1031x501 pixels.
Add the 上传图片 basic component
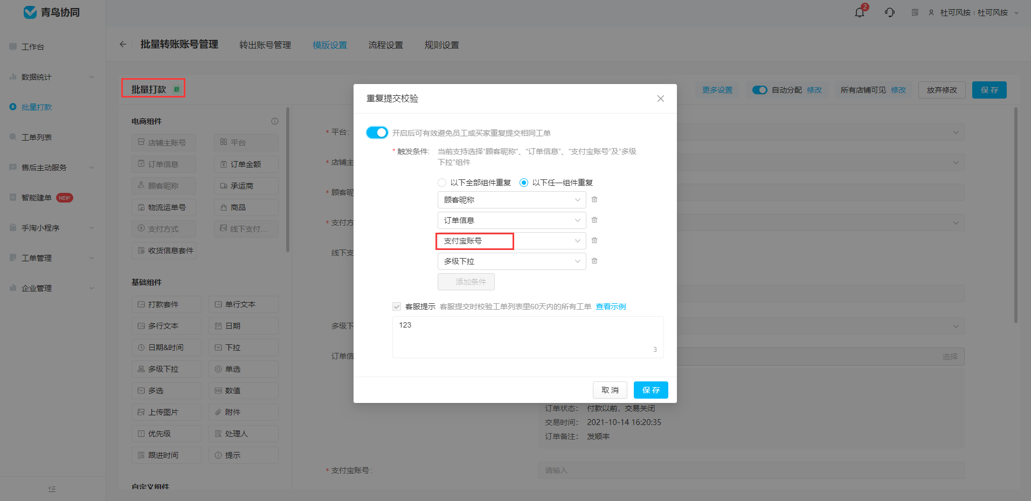coord(167,412)
